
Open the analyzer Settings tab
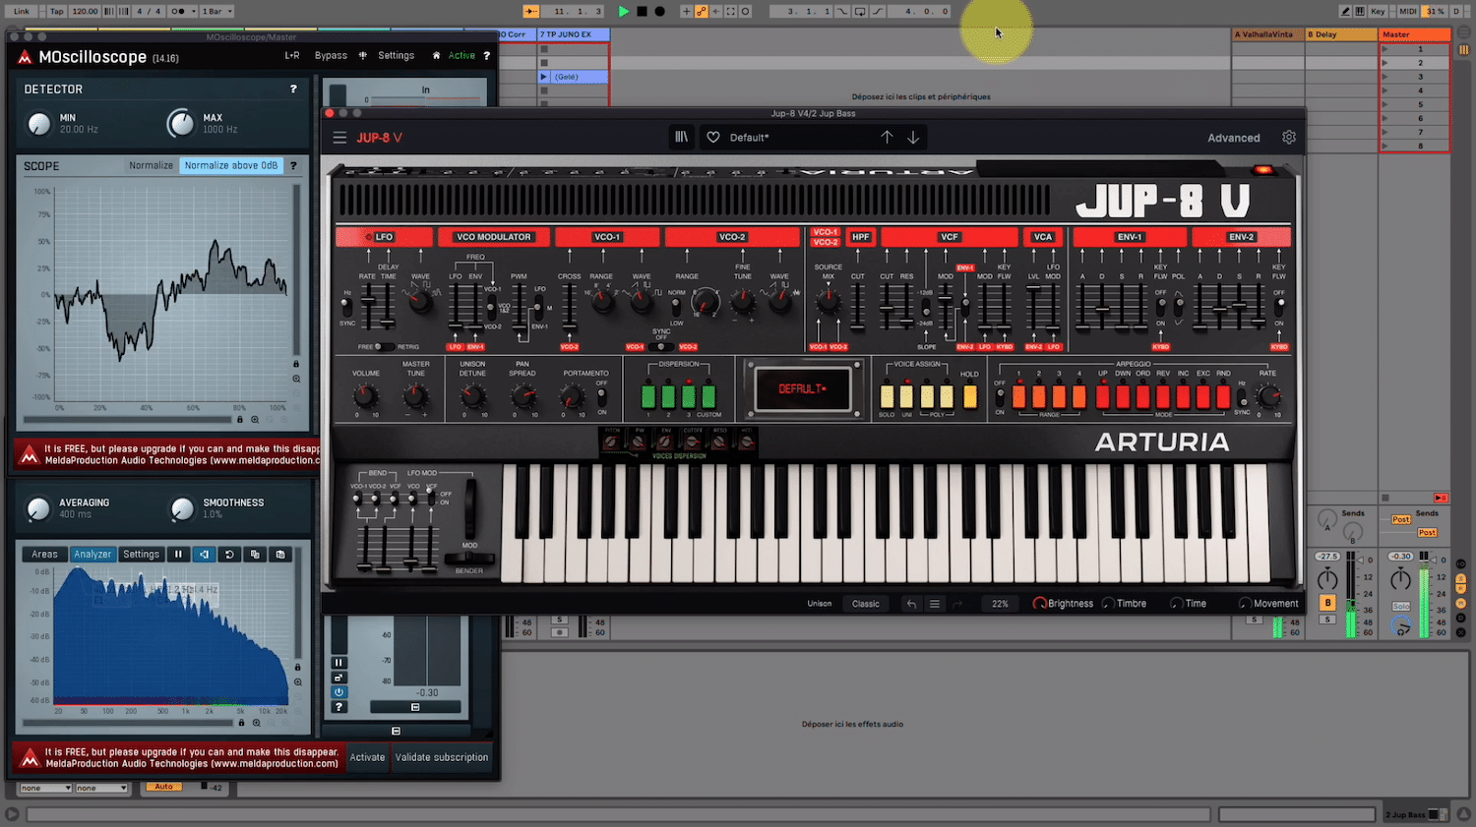(141, 555)
